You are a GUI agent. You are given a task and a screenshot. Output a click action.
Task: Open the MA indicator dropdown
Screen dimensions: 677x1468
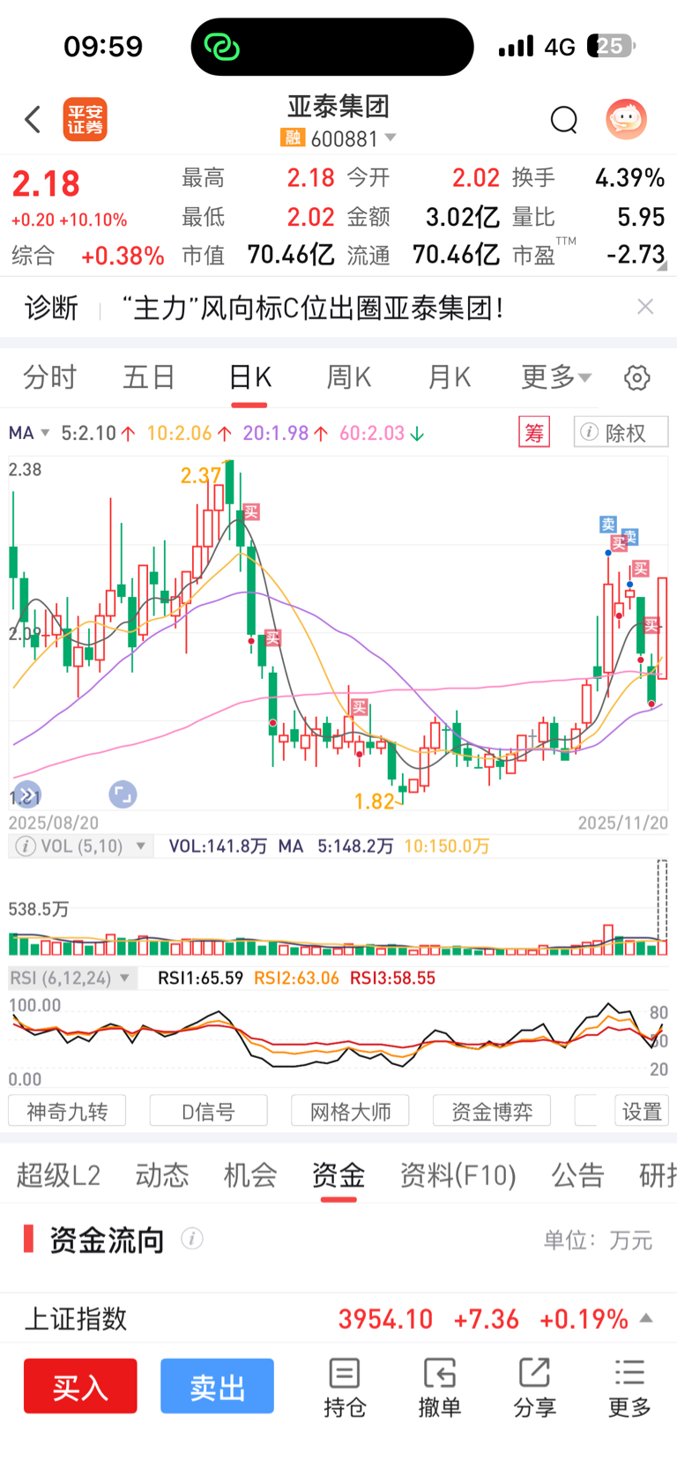coord(29,433)
